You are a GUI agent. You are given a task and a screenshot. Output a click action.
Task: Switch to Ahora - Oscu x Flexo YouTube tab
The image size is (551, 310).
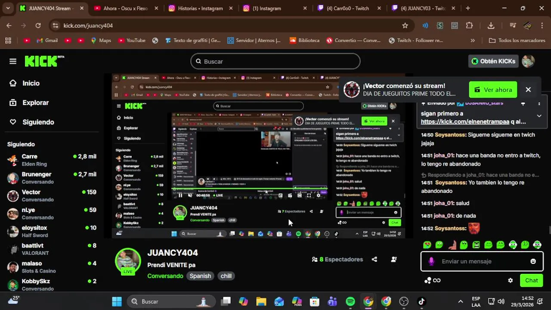(126, 8)
